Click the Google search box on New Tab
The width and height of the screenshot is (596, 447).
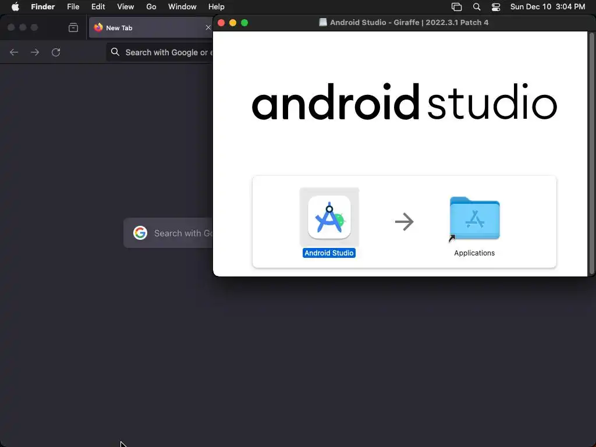[x=168, y=233]
